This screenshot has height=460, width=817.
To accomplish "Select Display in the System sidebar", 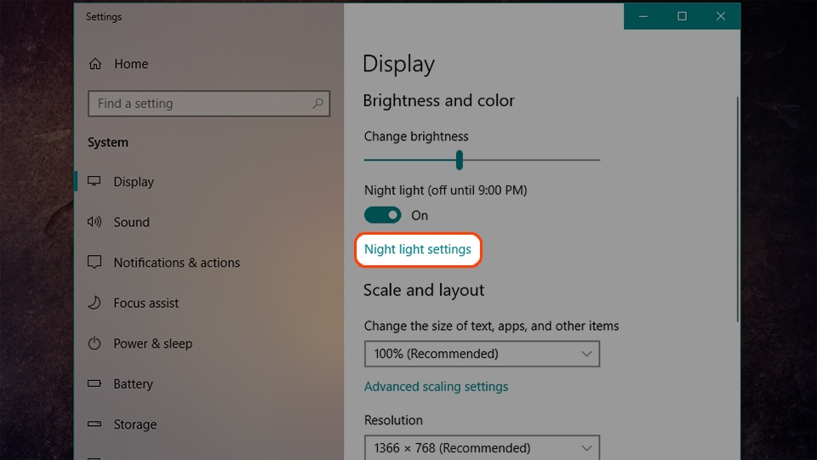I will [x=134, y=182].
